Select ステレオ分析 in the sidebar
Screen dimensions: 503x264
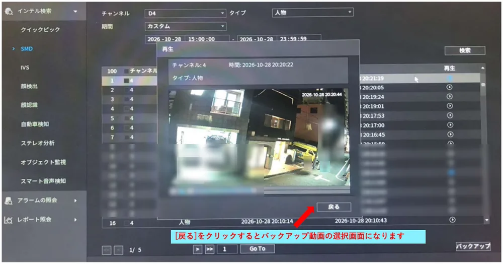[x=38, y=143]
